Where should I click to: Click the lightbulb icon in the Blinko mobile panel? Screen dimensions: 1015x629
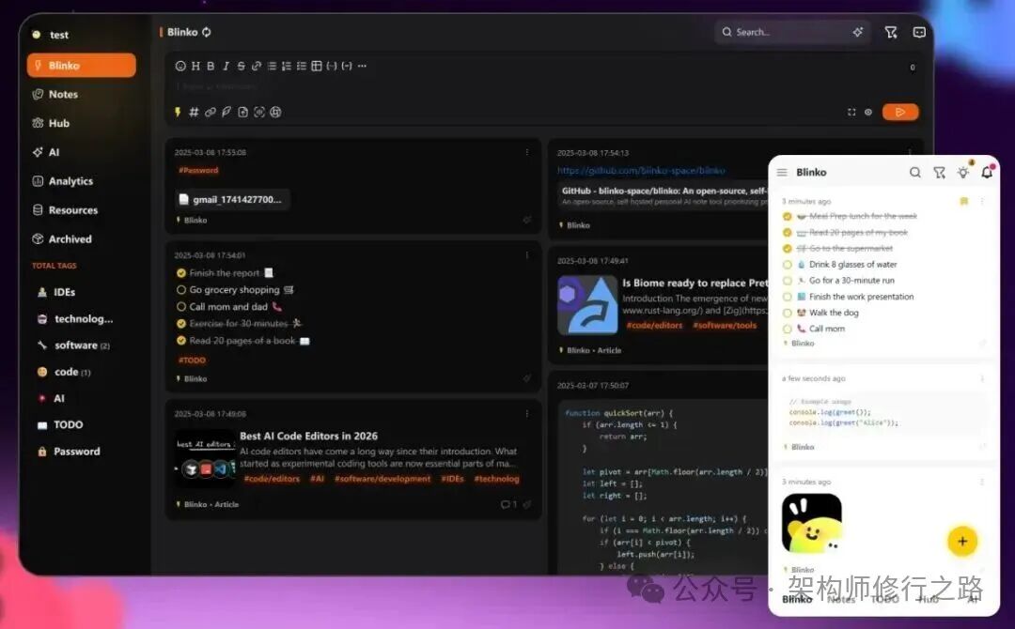(963, 173)
